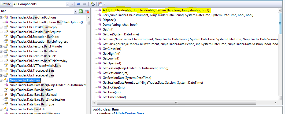285x114 pixels.
Task: Select the GetTimeEnd(int) member
Action: 114,97
